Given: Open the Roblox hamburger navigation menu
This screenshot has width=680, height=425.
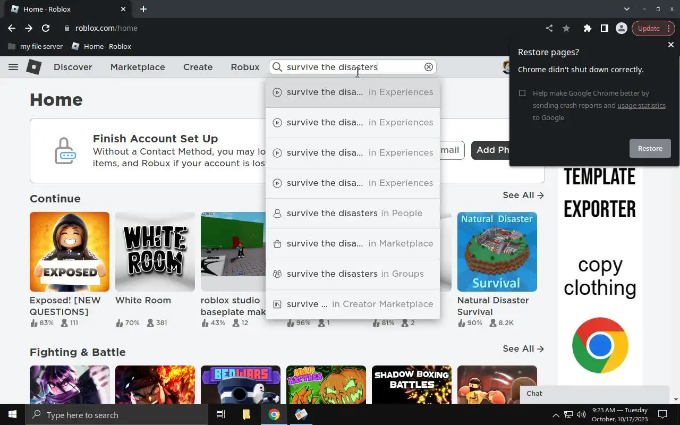Looking at the screenshot, I should 13,67.
